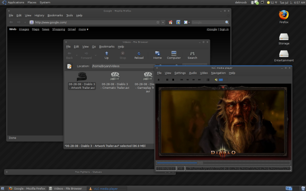306x191 pixels.
Task: Open File Browser Edit menu
Action: pos(76,47)
